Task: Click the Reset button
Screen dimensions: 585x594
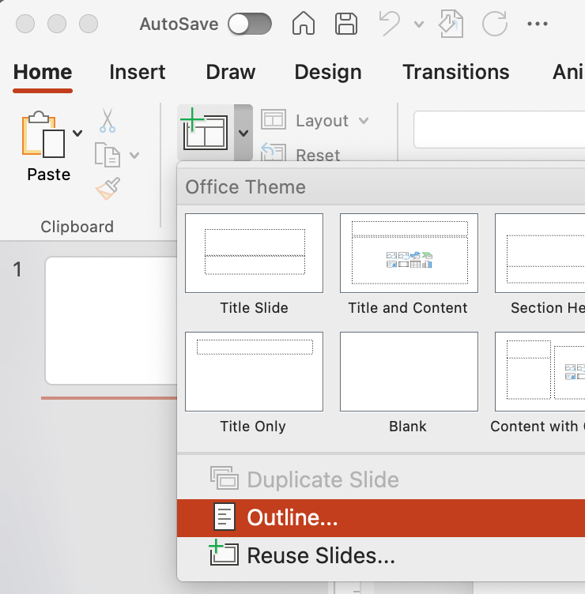Action: pos(300,155)
